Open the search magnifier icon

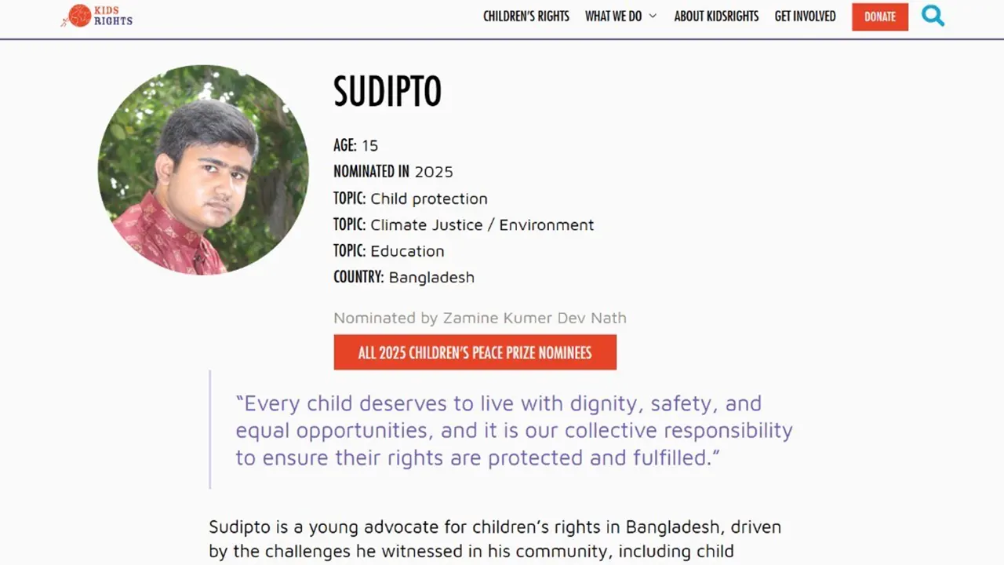(x=933, y=16)
